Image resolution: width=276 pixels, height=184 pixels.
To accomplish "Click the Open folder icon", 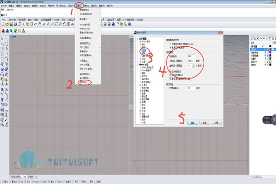I will (7, 24).
